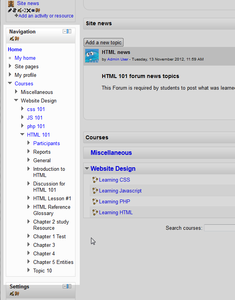Image resolution: width=235 pixels, height=300 pixels.
Task: Open the Participants link
Action: click(x=46, y=144)
